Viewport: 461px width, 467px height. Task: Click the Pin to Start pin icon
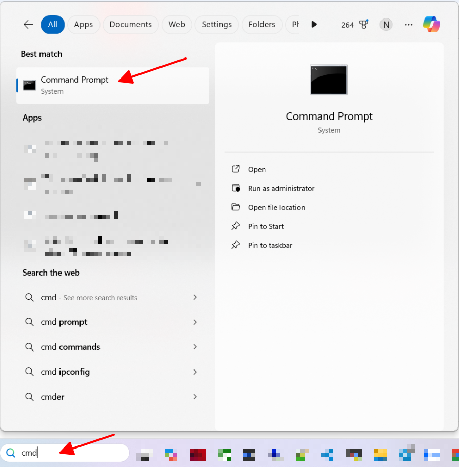[x=236, y=226]
